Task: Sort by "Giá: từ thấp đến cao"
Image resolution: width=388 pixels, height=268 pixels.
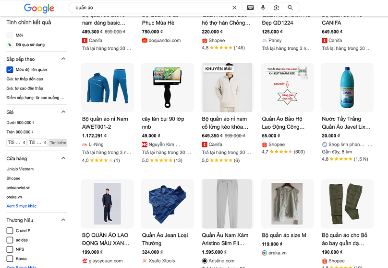Action: point(24,79)
